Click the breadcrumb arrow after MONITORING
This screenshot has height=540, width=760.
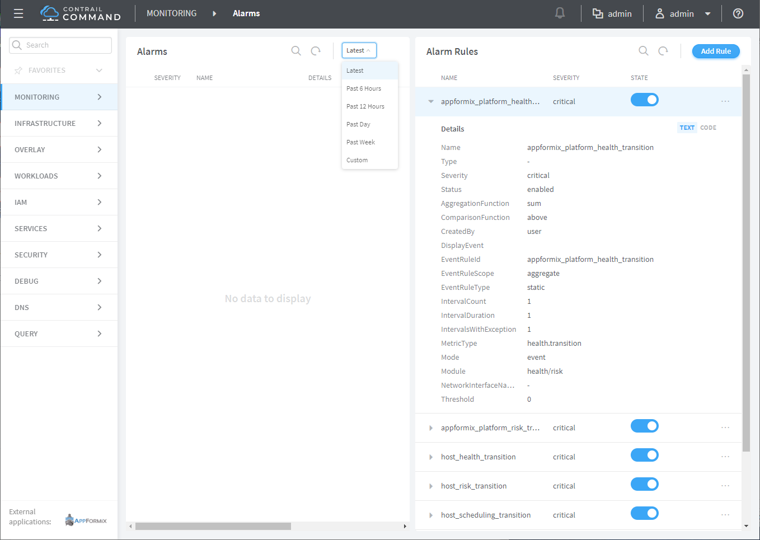pos(214,13)
